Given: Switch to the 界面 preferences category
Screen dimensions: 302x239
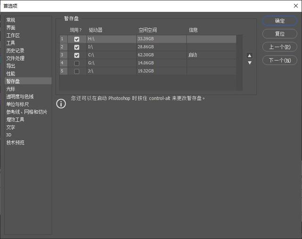Looking at the screenshot, I should click(11, 28).
